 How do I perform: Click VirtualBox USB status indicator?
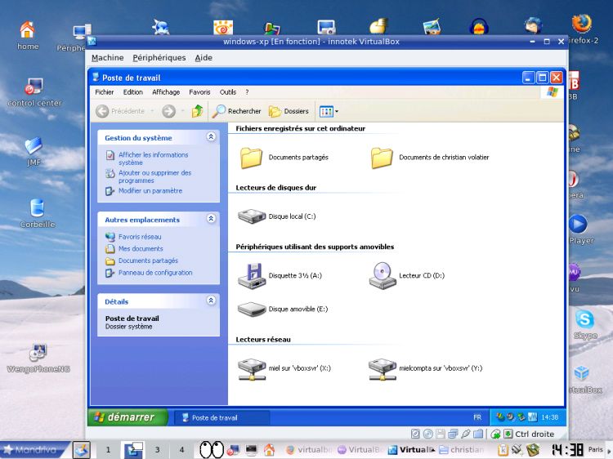[x=466, y=434]
